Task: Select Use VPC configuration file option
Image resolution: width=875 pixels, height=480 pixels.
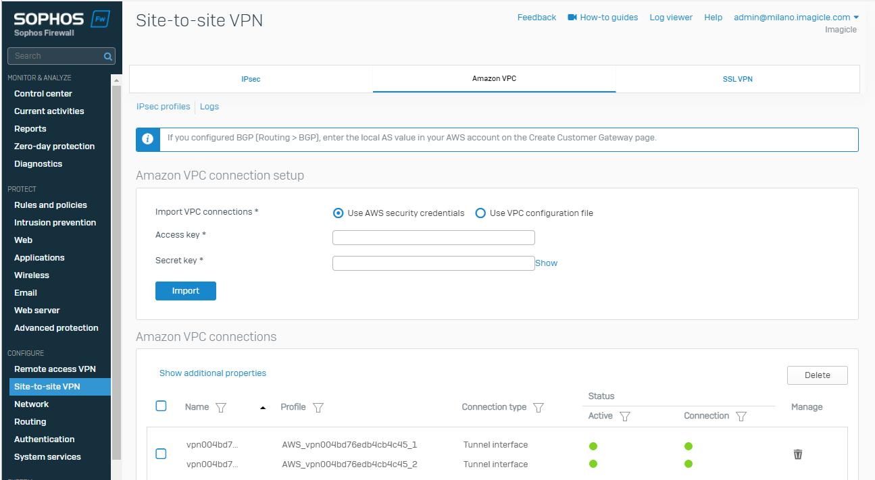Action: 480,213
